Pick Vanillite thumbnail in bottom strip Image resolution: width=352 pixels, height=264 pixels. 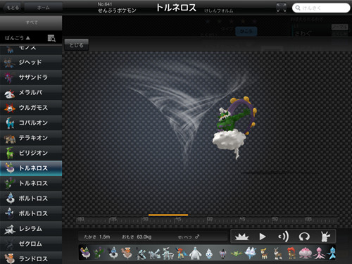(x=208, y=253)
